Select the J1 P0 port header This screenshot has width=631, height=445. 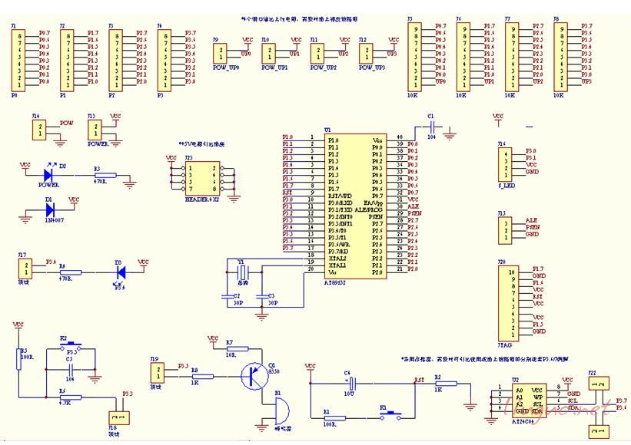tap(20, 58)
